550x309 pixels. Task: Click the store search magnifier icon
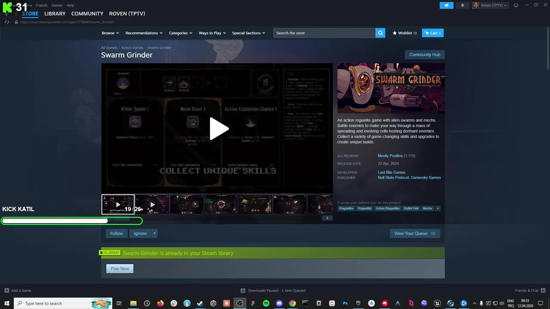(380, 33)
